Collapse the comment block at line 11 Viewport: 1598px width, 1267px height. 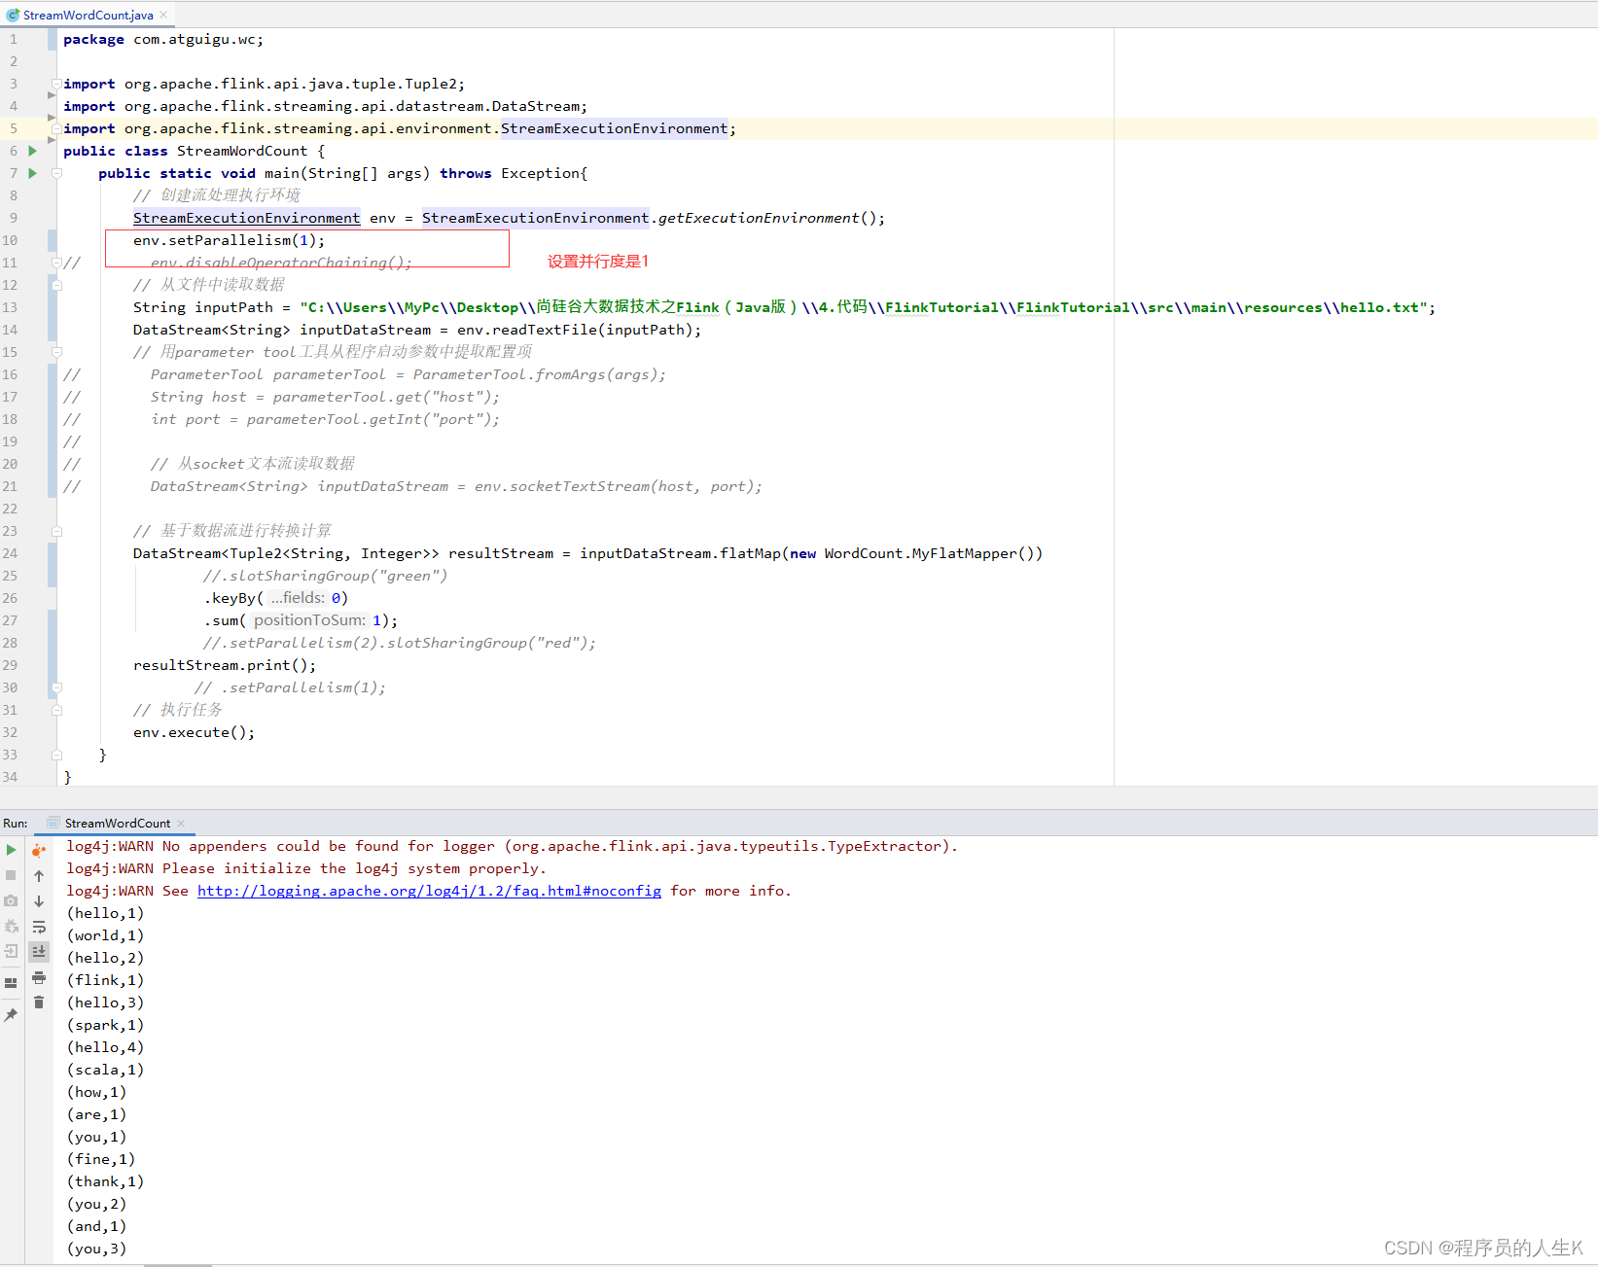[x=57, y=263]
